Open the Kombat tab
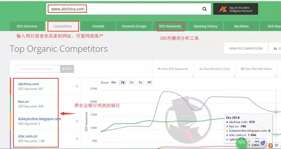 pyautogui.click(x=98, y=26)
